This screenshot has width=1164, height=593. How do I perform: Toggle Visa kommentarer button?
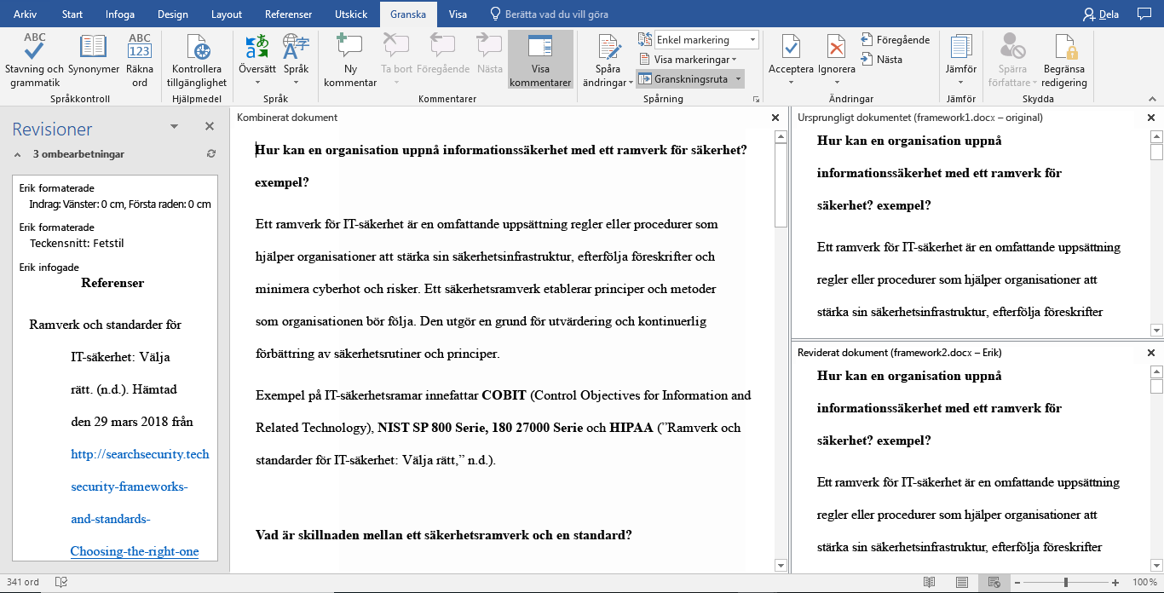pos(540,60)
